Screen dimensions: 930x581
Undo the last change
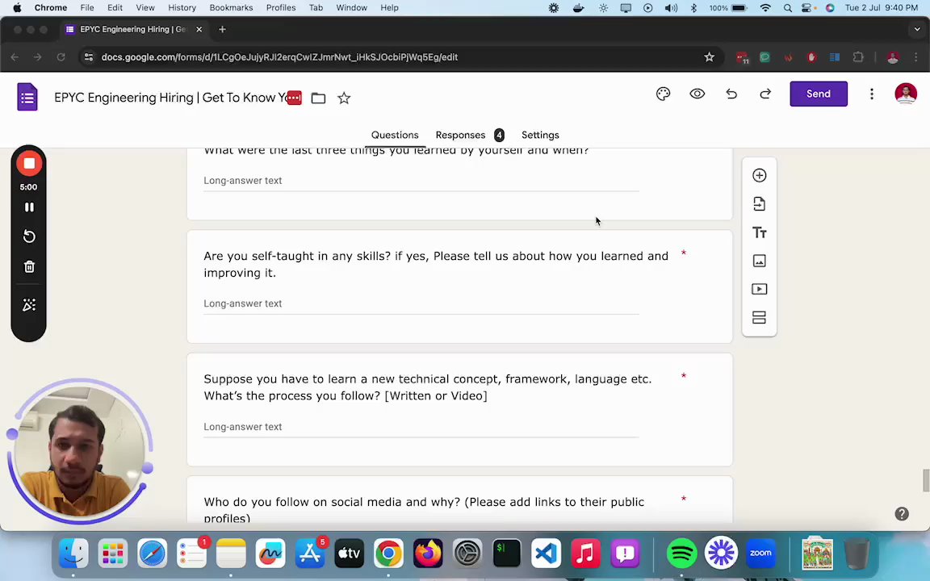(x=731, y=94)
